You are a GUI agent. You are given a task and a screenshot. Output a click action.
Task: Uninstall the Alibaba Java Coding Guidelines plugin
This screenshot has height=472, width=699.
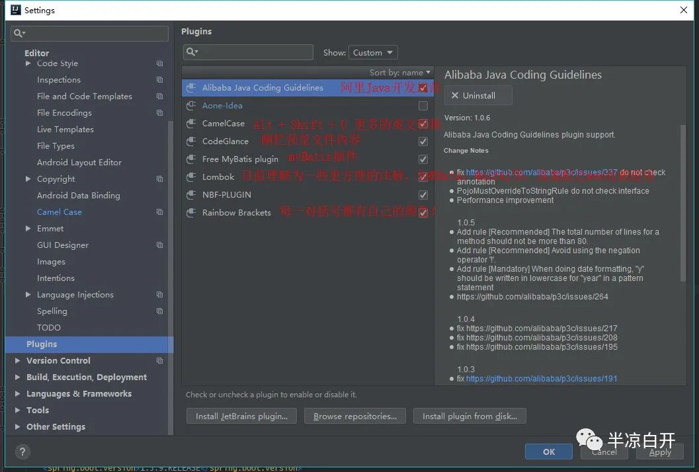[x=478, y=95]
